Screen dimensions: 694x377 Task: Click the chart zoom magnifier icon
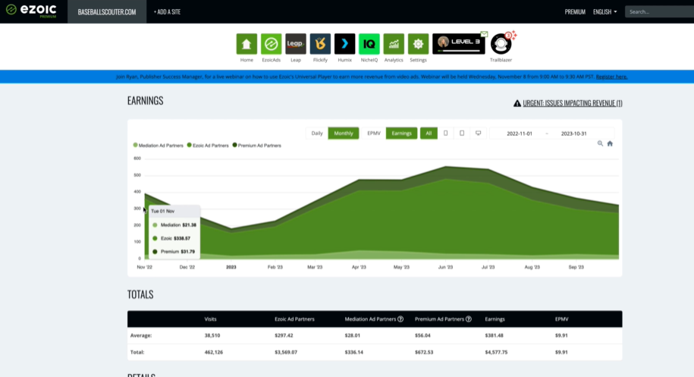point(600,143)
